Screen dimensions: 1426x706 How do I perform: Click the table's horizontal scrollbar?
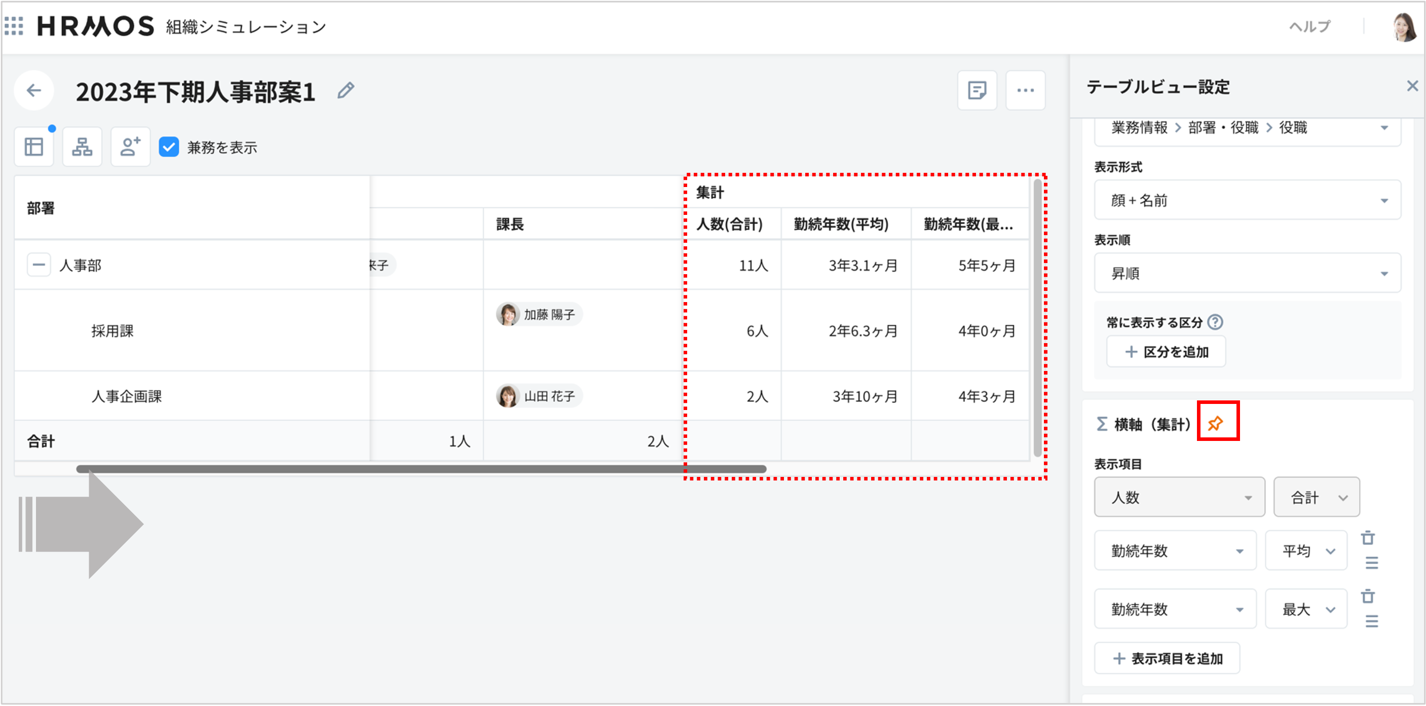pyautogui.click(x=421, y=469)
